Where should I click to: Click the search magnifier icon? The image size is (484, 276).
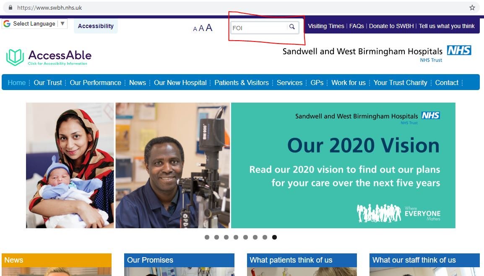pos(291,27)
